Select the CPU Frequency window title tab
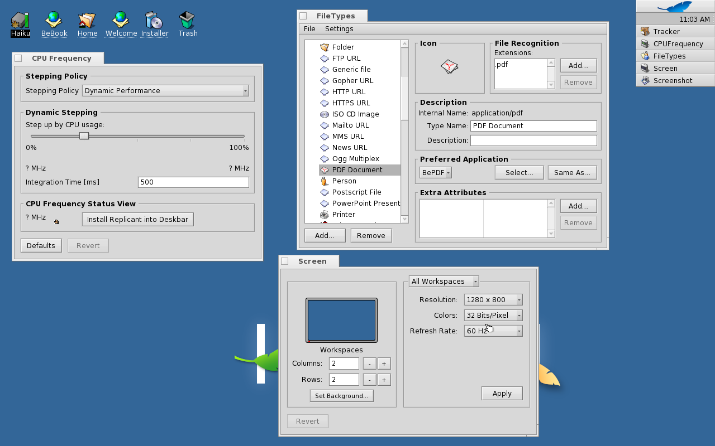Screen dimensions: 715x446 [58, 58]
